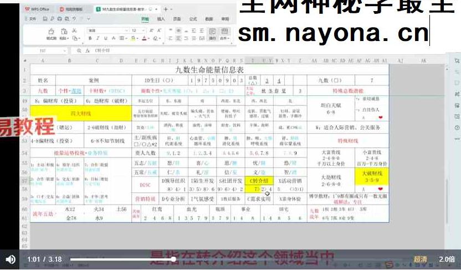Justify cell text alignment
The height and width of the screenshot is (270, 461).
(194, 38)
